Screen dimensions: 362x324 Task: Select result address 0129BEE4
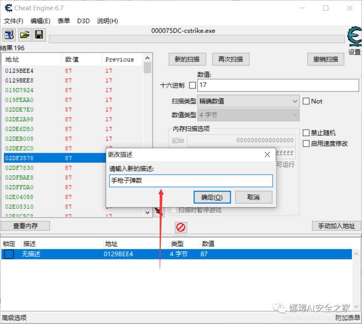19,71
